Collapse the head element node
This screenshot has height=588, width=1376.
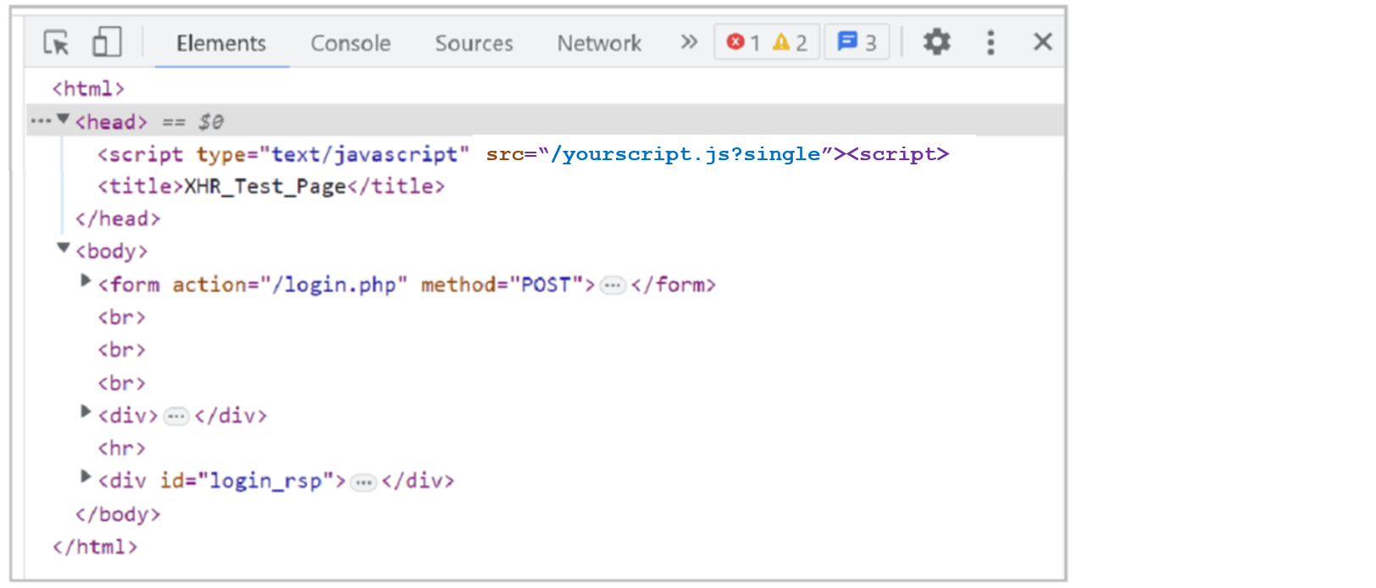coord(64,119)
